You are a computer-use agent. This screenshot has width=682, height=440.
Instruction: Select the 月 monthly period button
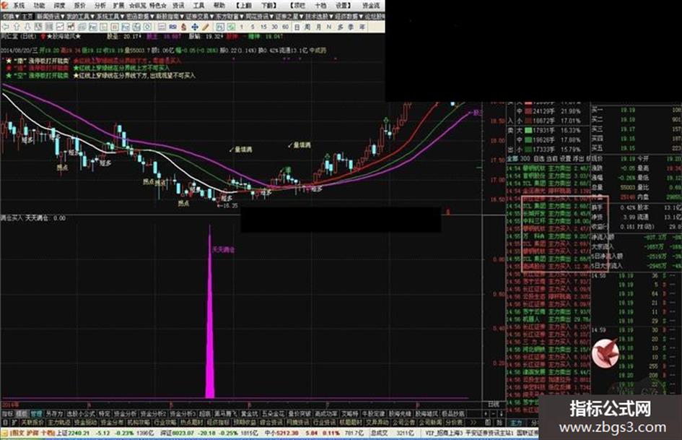tap(319, 27)
